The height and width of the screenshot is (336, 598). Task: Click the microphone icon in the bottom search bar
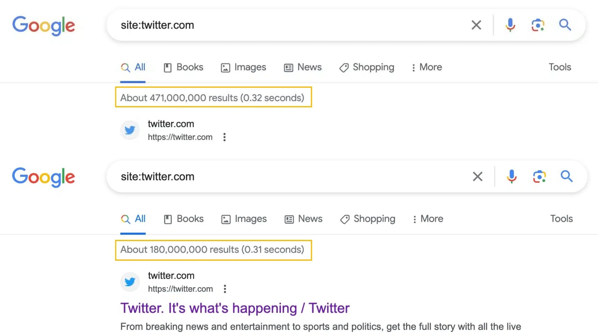point(511,176)
